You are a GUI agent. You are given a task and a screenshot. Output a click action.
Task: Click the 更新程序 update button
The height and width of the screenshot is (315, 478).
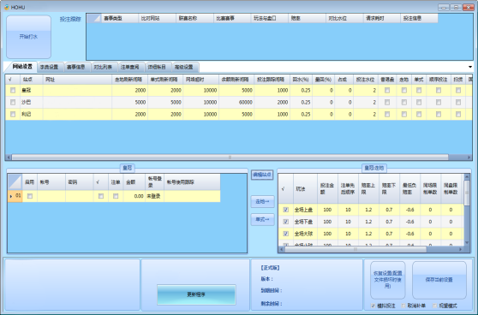(196, 294)
